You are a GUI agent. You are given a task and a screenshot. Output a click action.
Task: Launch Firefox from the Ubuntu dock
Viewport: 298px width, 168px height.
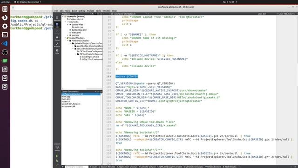5,18
